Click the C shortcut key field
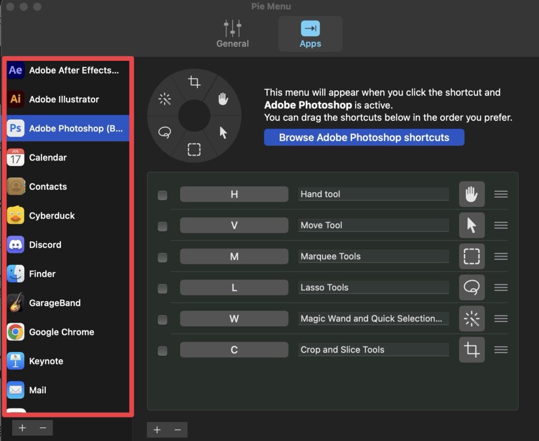The image size is (539, 441). tap(234, 350)
